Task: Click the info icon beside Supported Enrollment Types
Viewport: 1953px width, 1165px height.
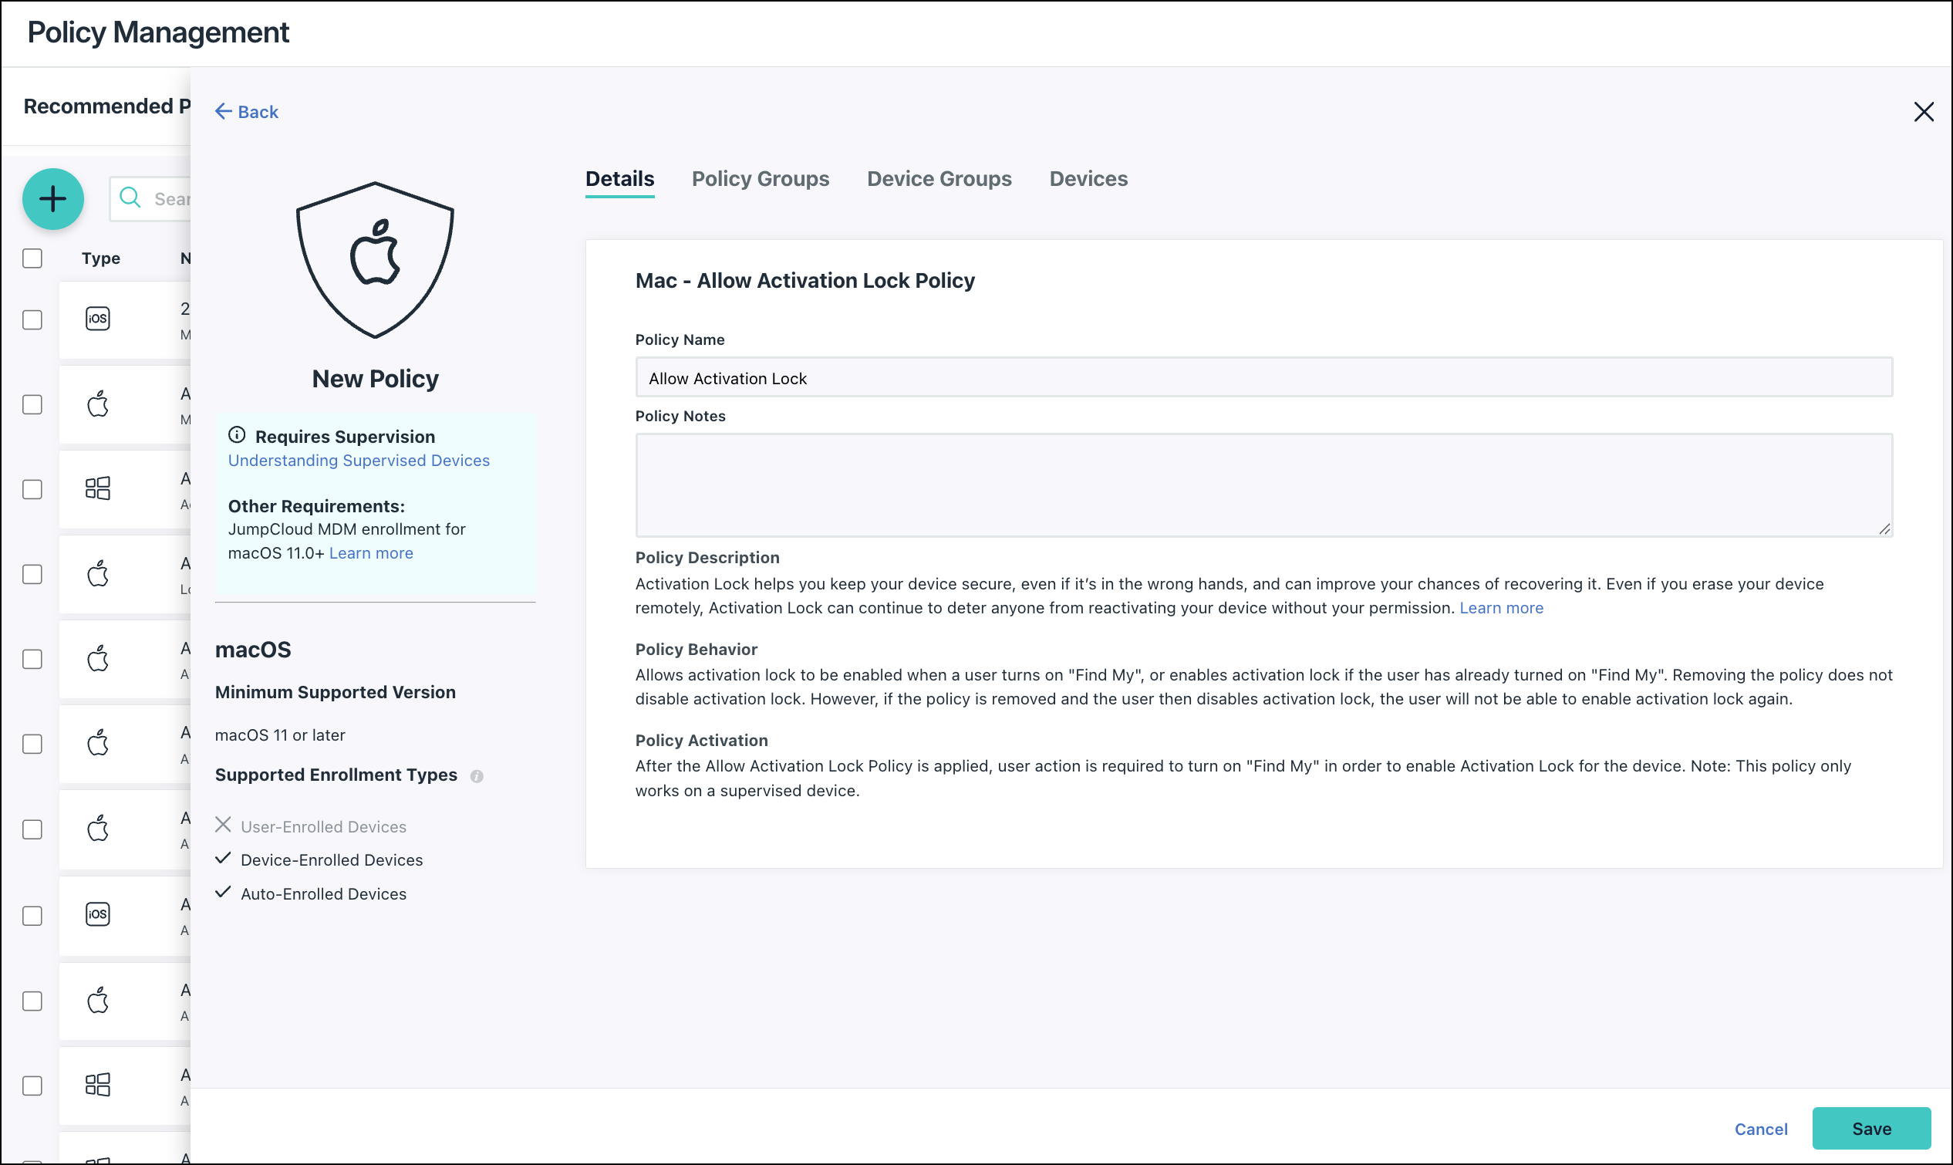Action: [x=477, y=775]
